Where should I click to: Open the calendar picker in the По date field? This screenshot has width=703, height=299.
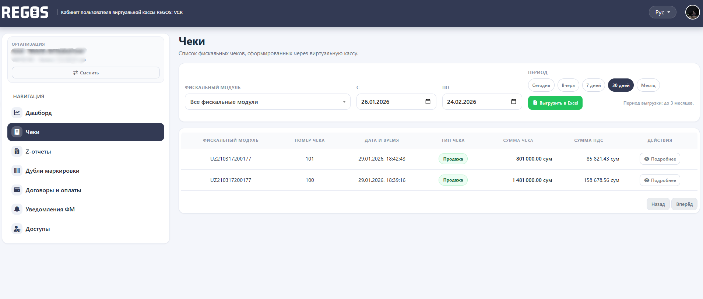[514, 102]
